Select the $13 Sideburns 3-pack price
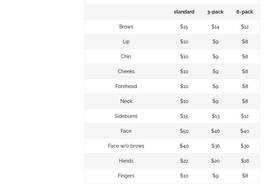273x192 pixels. pyautogui.click(x=215, y=116)
